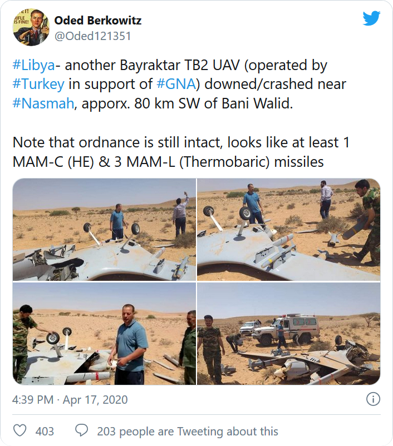Click Oded Berkowitz profile avatar
The width and height of the screenshot is (393, 446).
tap(31, 27)
